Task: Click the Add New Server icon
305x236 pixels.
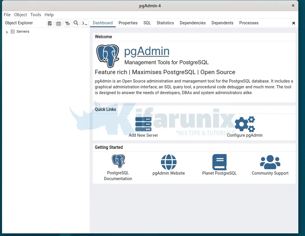Action: pyautogui.click(x=143, y=124)
